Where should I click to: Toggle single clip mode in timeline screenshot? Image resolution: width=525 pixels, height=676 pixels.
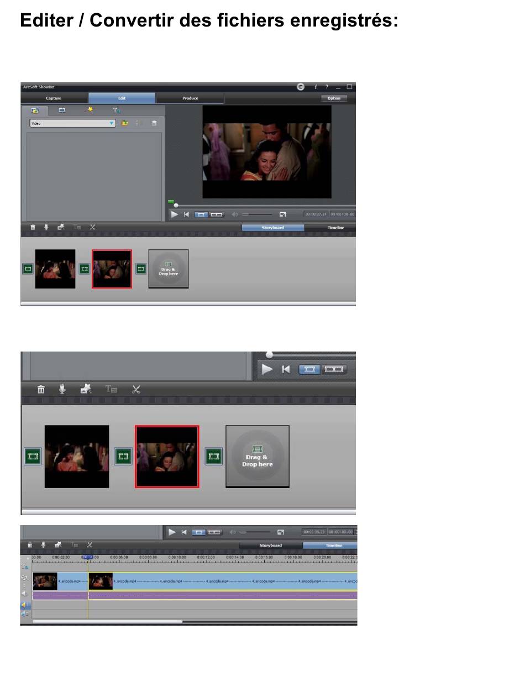coord(199,532)
